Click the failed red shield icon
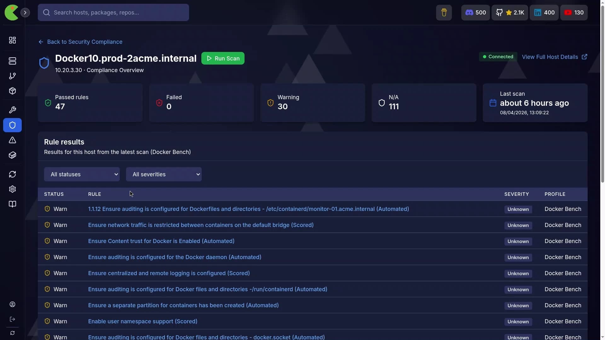This screenshot has height=340, width=605. 159,103
